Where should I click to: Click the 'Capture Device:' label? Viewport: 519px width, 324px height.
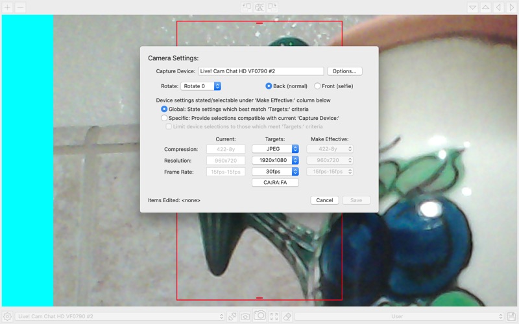[176, 71]
